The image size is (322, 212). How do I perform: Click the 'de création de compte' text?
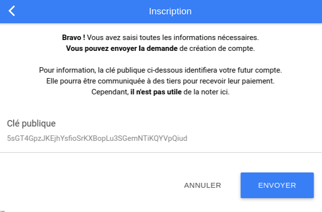click(217, 48)
